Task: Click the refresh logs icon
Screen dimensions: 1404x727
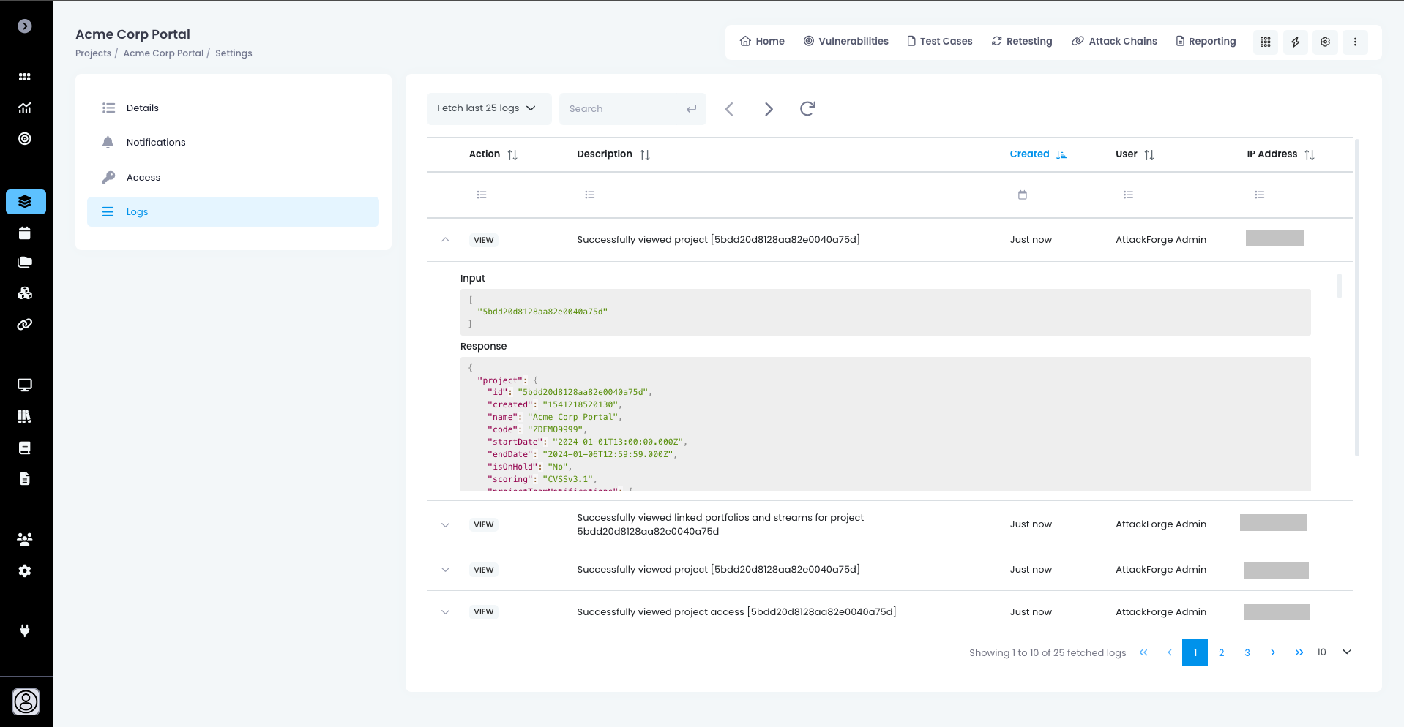Action: pyautogui.click(x=807, y=109)
